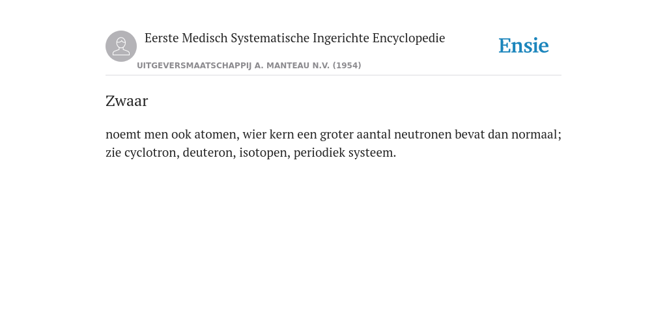The width and height of the screenshot is (667, 333).
Task: Click the word atomen in the paragraph
Action: [215, 134]
